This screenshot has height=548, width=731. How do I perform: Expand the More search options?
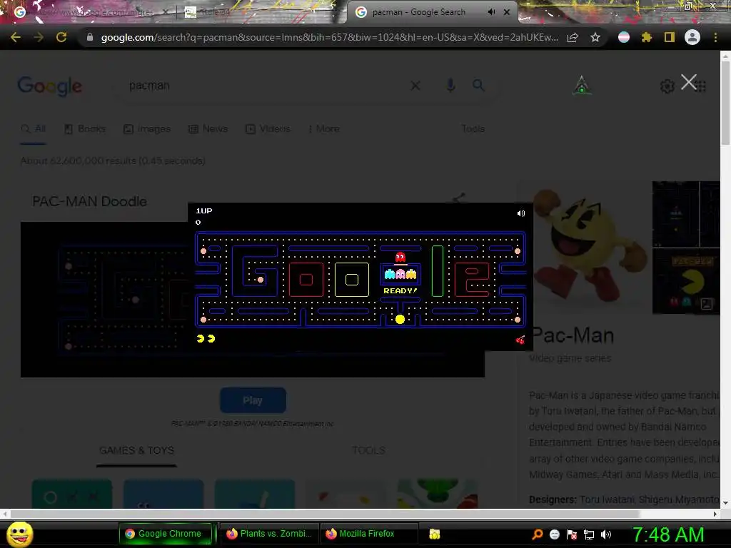324,128
